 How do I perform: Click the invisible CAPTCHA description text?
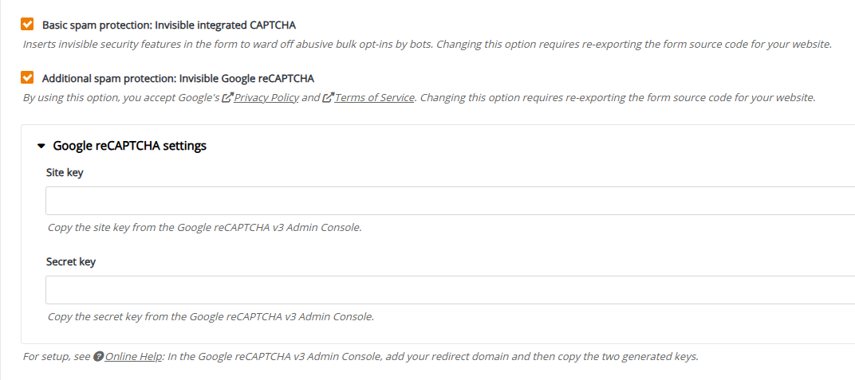[x=427, y=45]
